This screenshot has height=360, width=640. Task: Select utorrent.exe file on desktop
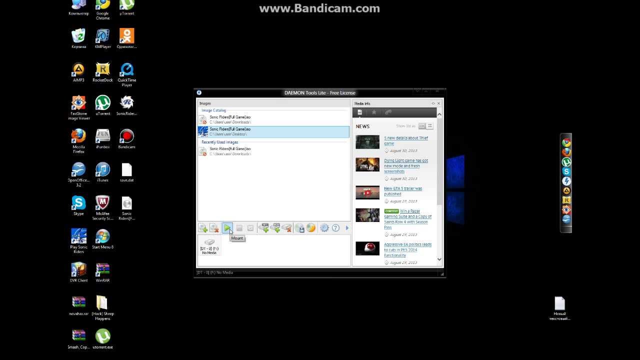102,339
